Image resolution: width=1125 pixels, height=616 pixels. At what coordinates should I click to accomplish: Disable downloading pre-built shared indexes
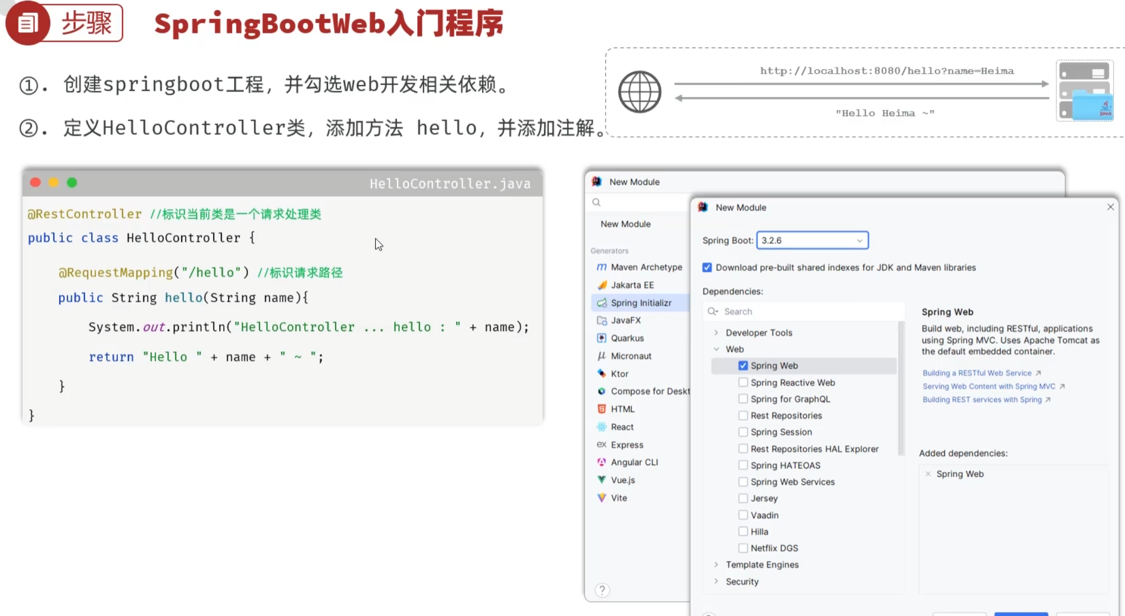[x=707, y=267]
